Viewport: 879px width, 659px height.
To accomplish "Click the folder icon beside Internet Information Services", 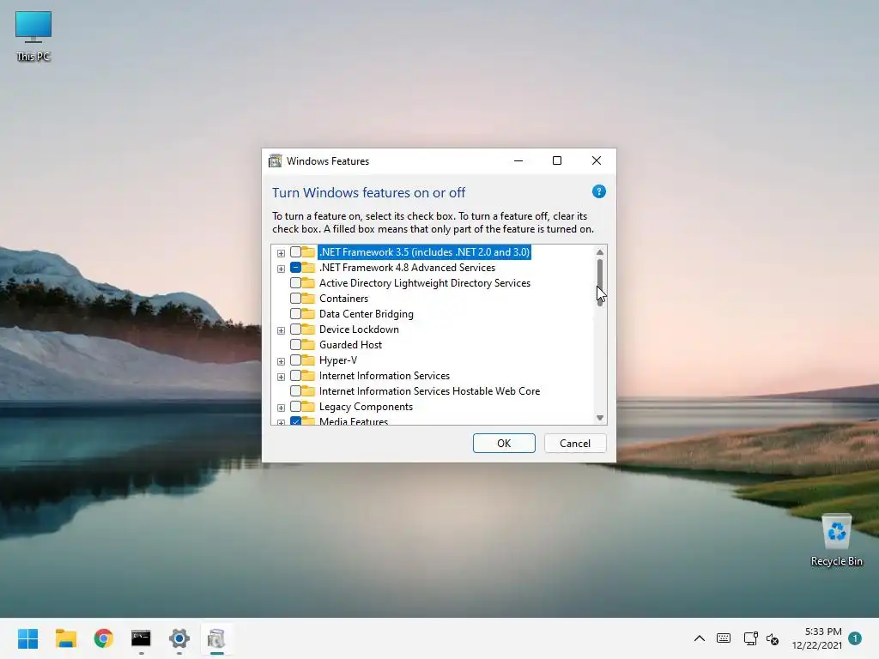I will [x=308, y=376].
